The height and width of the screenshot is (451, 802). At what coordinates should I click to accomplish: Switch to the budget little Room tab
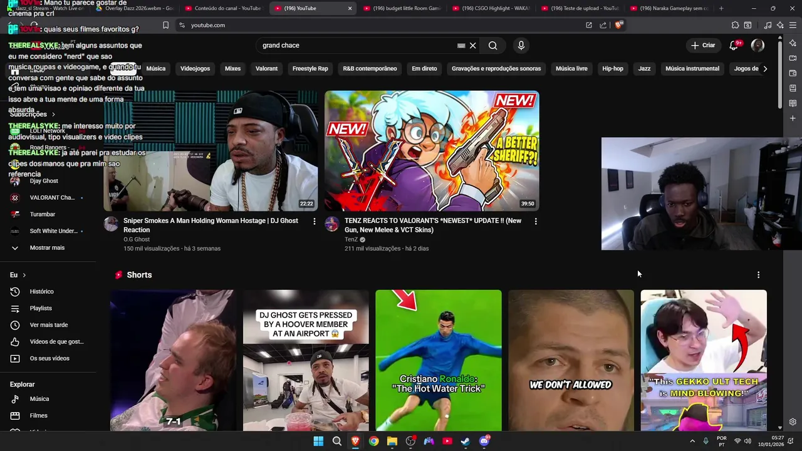tap(402, 8)
